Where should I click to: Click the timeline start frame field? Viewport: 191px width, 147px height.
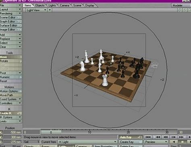click(x=31, y=133)
